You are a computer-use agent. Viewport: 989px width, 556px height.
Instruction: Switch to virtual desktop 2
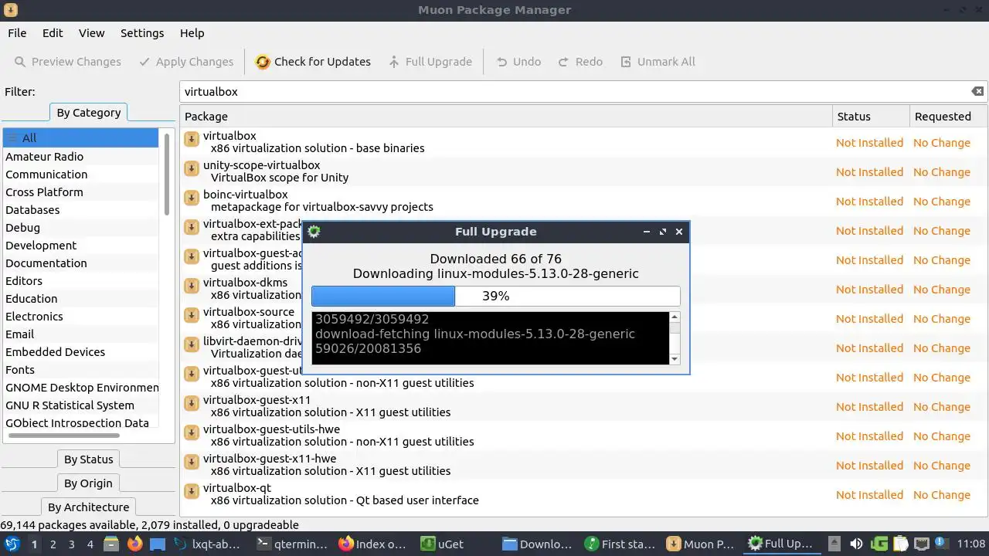click(53, 544)
